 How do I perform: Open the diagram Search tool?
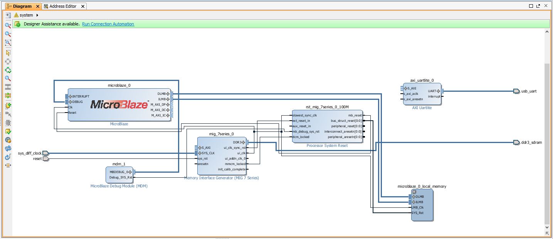click(8, 78)
